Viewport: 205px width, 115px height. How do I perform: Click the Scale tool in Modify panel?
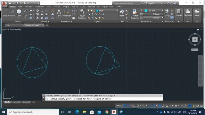point(42,18)
